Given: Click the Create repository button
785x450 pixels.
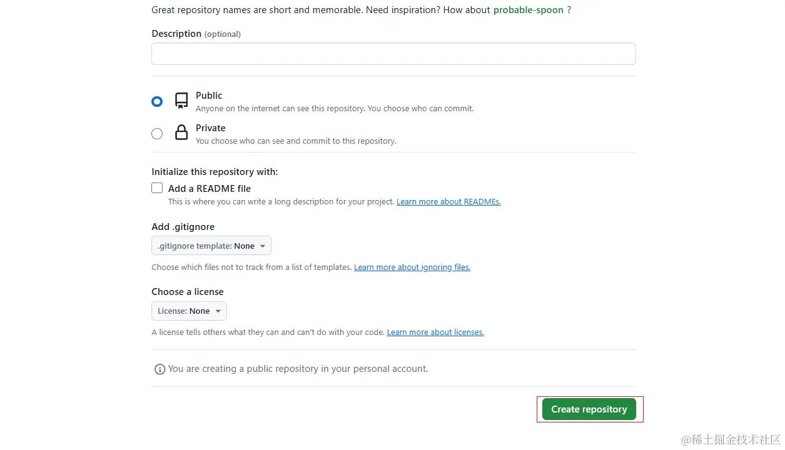Looking at the screenshot, I should point(589,409).
